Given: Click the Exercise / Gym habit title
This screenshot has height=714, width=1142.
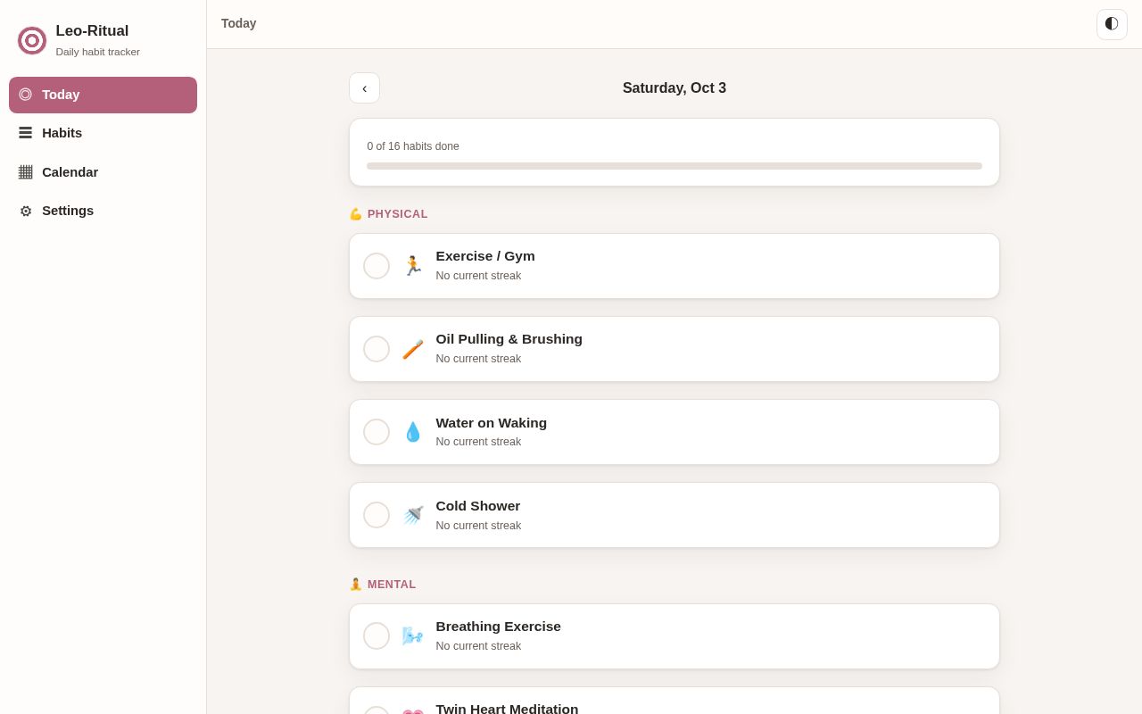Looking at the screenshot, I should pos(485,256).
